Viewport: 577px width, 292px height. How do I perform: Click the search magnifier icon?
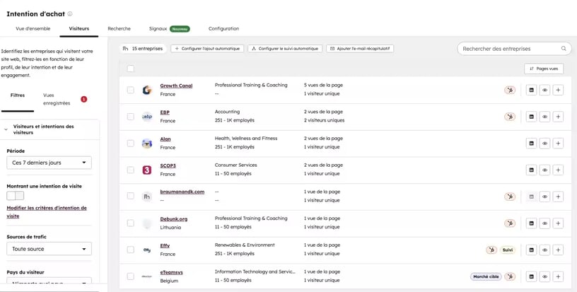(x=564, y=49)
